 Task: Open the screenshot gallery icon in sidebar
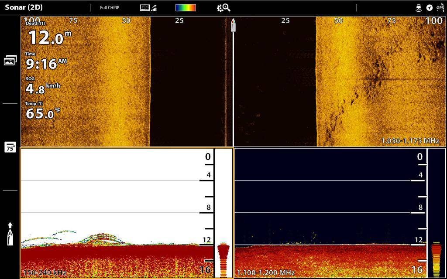point(10,60)
